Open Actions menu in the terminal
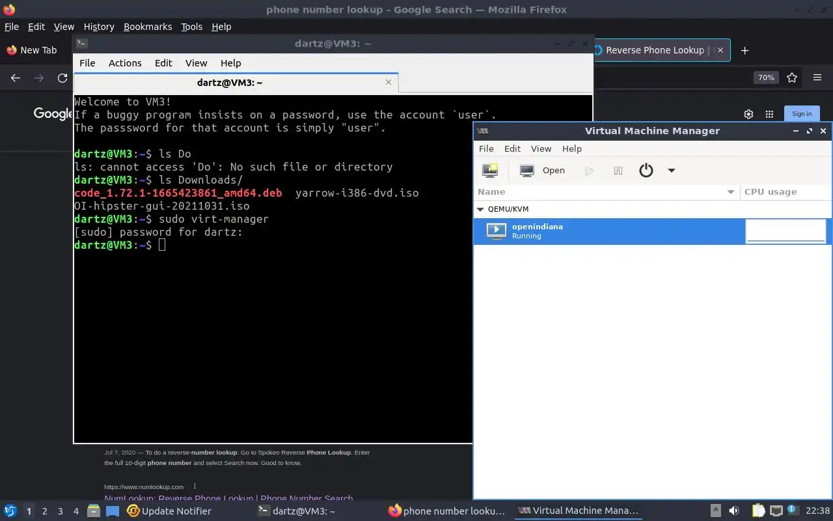This screenshot has height=521, width=833. pyautogui.click(x=125, y=63)
